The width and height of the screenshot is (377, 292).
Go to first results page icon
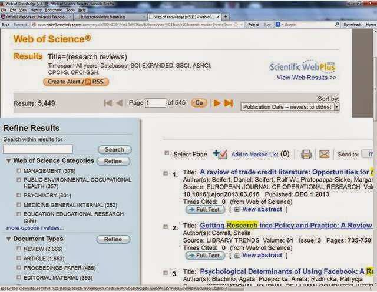click(108, 103)
